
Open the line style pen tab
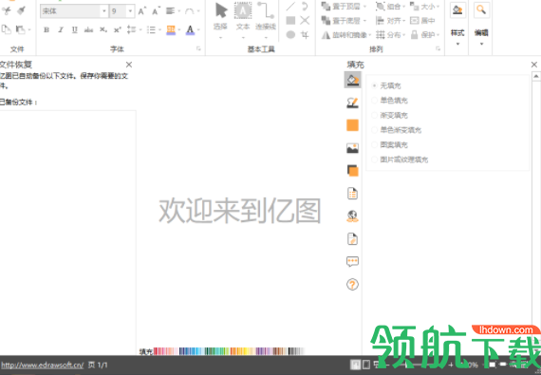coord(352,103)
